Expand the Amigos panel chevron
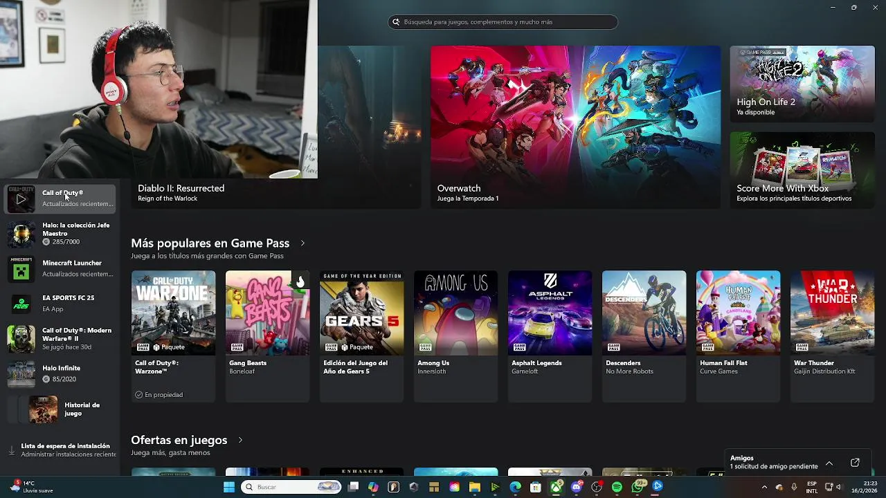The image size is (886, 498). [829, 463]
